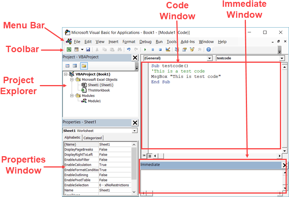Open the File menu
289x197 pixels.
pos(77,42)
